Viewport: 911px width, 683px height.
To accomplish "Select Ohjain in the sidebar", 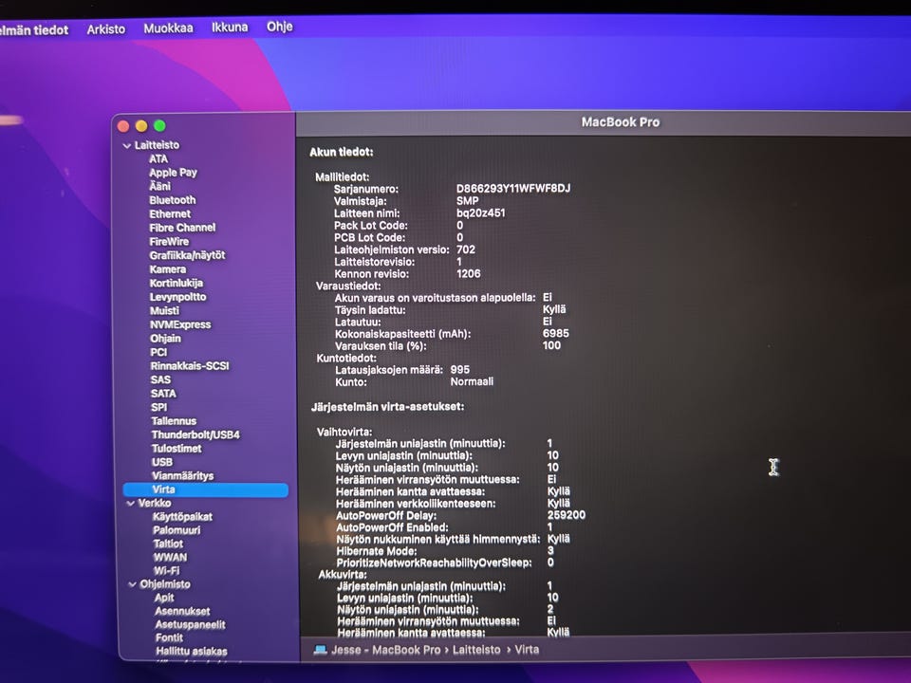I will (x=165, y=339).
